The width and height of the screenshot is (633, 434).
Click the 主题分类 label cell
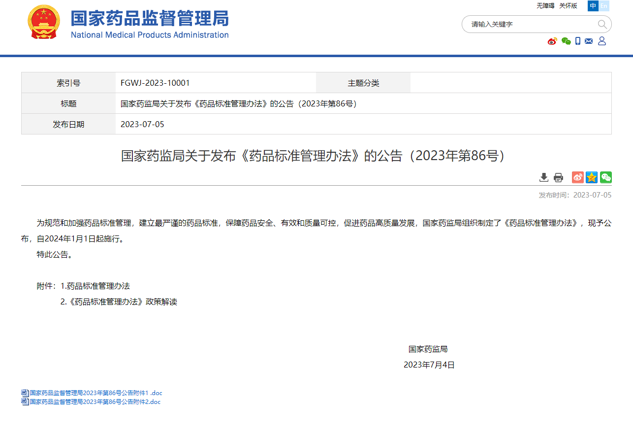pyautogui.click(x=363, y=83)
